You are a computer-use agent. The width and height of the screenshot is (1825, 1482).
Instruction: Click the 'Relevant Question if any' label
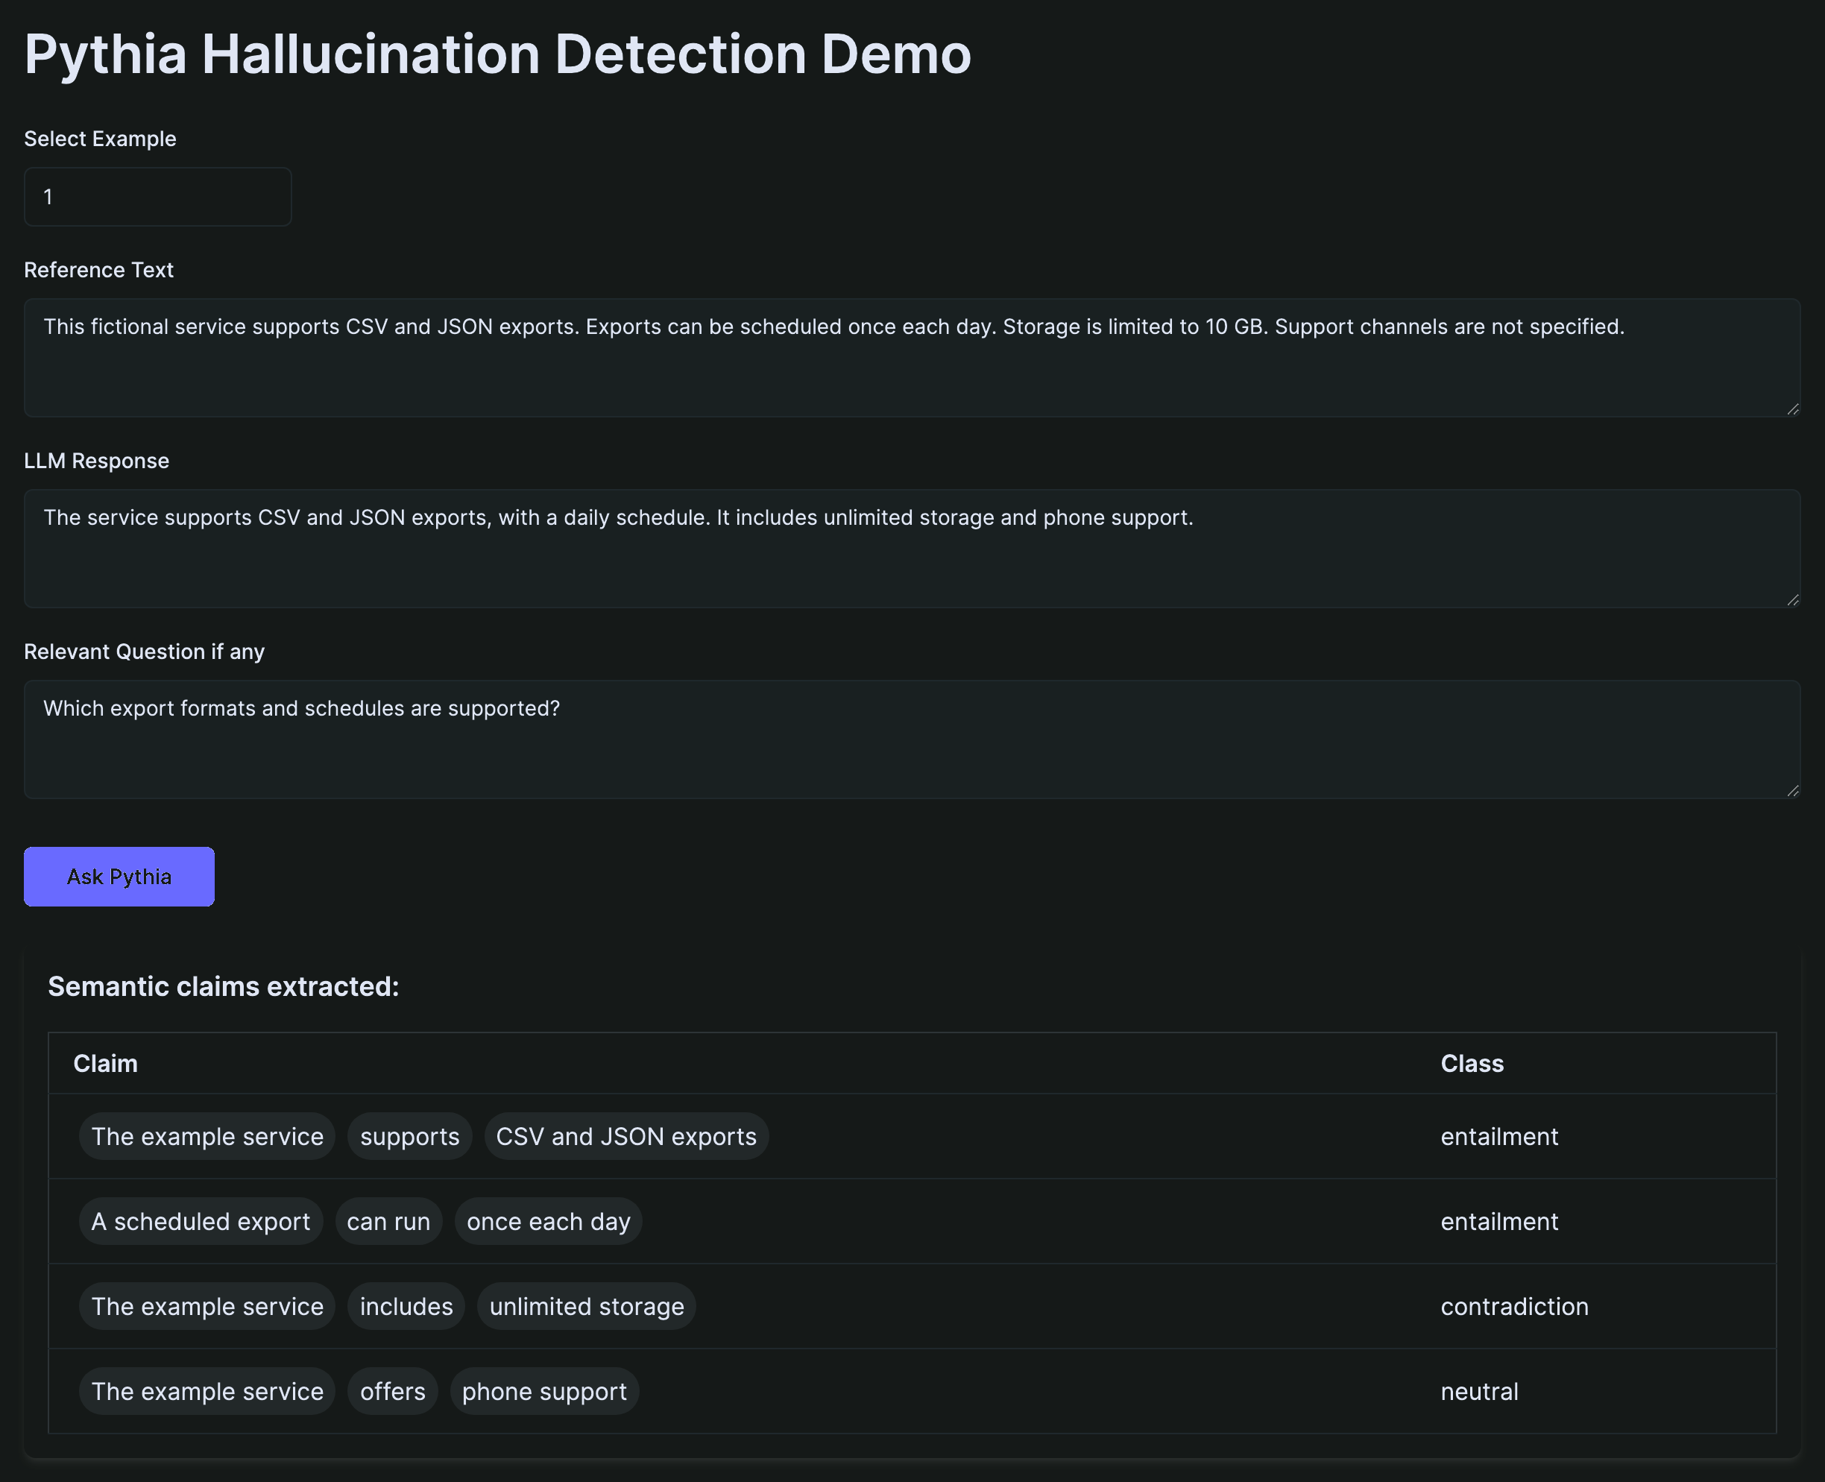point(145,652)
